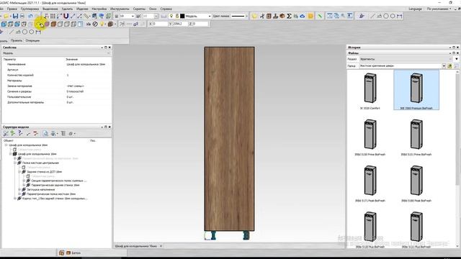
Task: Click the circle-slash prohibit icon
Action: [x=95, y=24]
